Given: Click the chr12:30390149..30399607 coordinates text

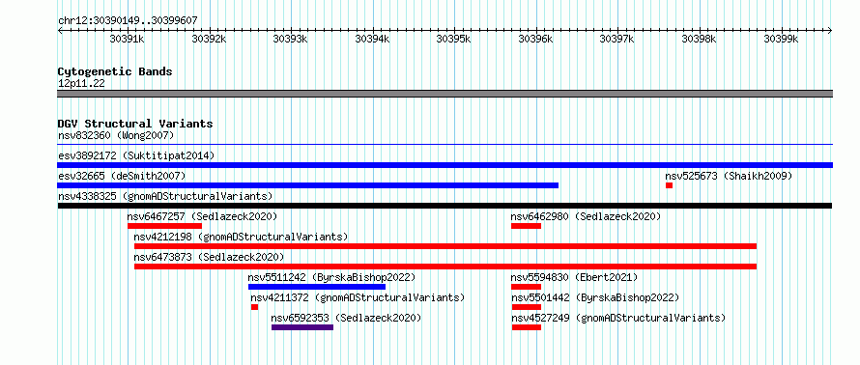Looking at the screenshot, I should click(x=128, y=21).
